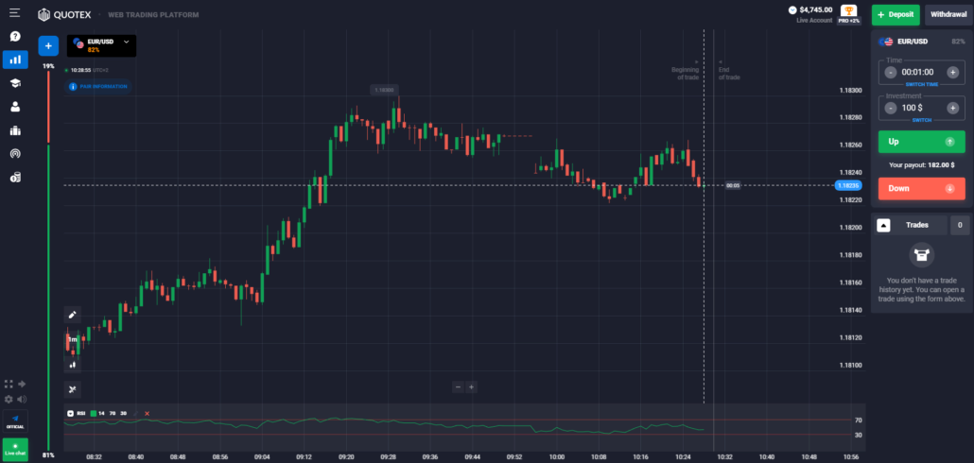Toggle fullscreen mode icon

[x=9, y=385]
